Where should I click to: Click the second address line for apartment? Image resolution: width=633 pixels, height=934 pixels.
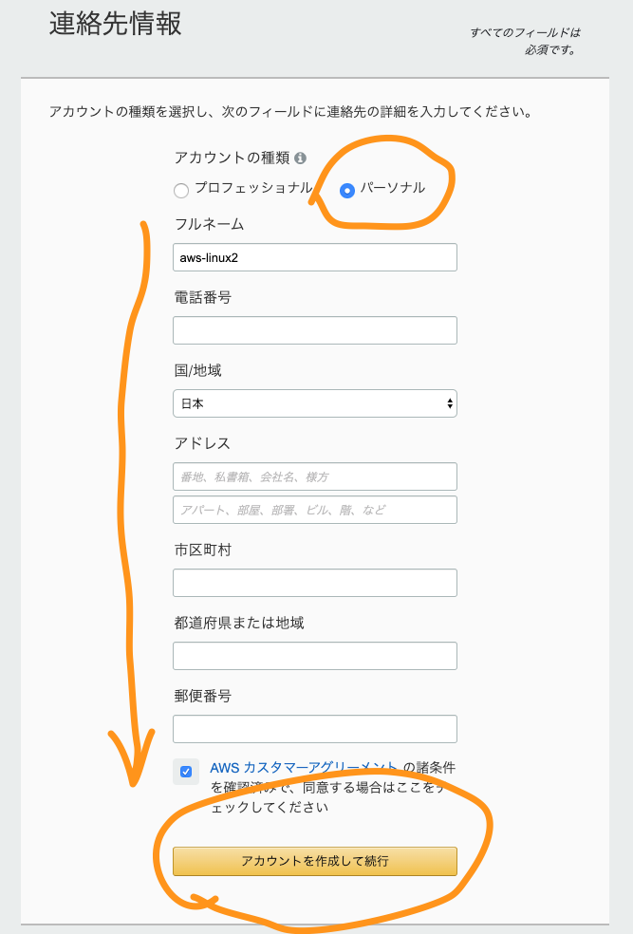(x=315, y=510)
